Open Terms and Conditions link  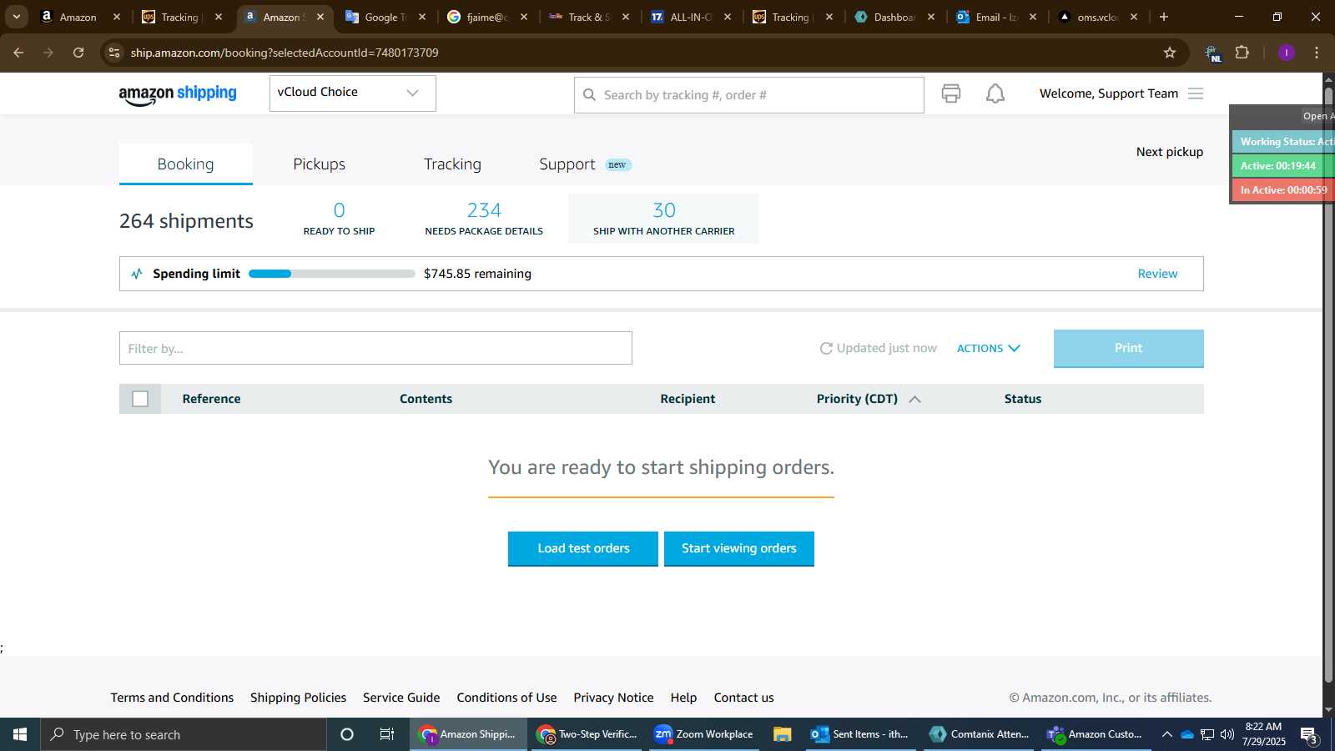(x=172, y=698)
